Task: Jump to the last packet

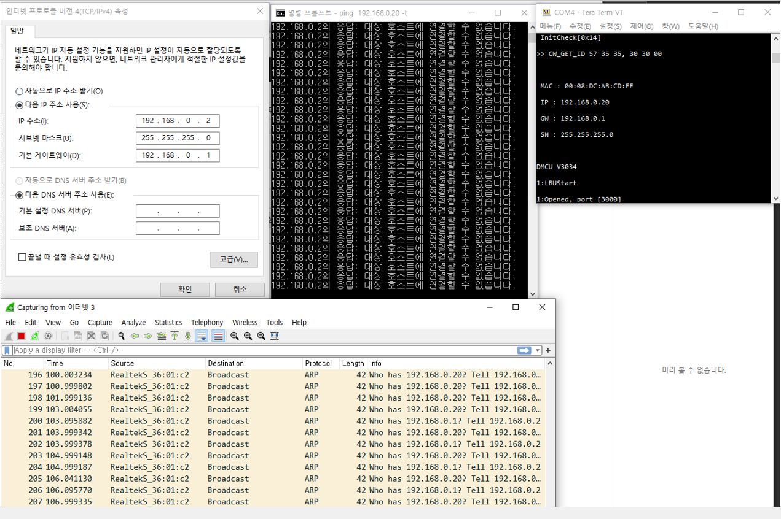Action: coord(188,336)
